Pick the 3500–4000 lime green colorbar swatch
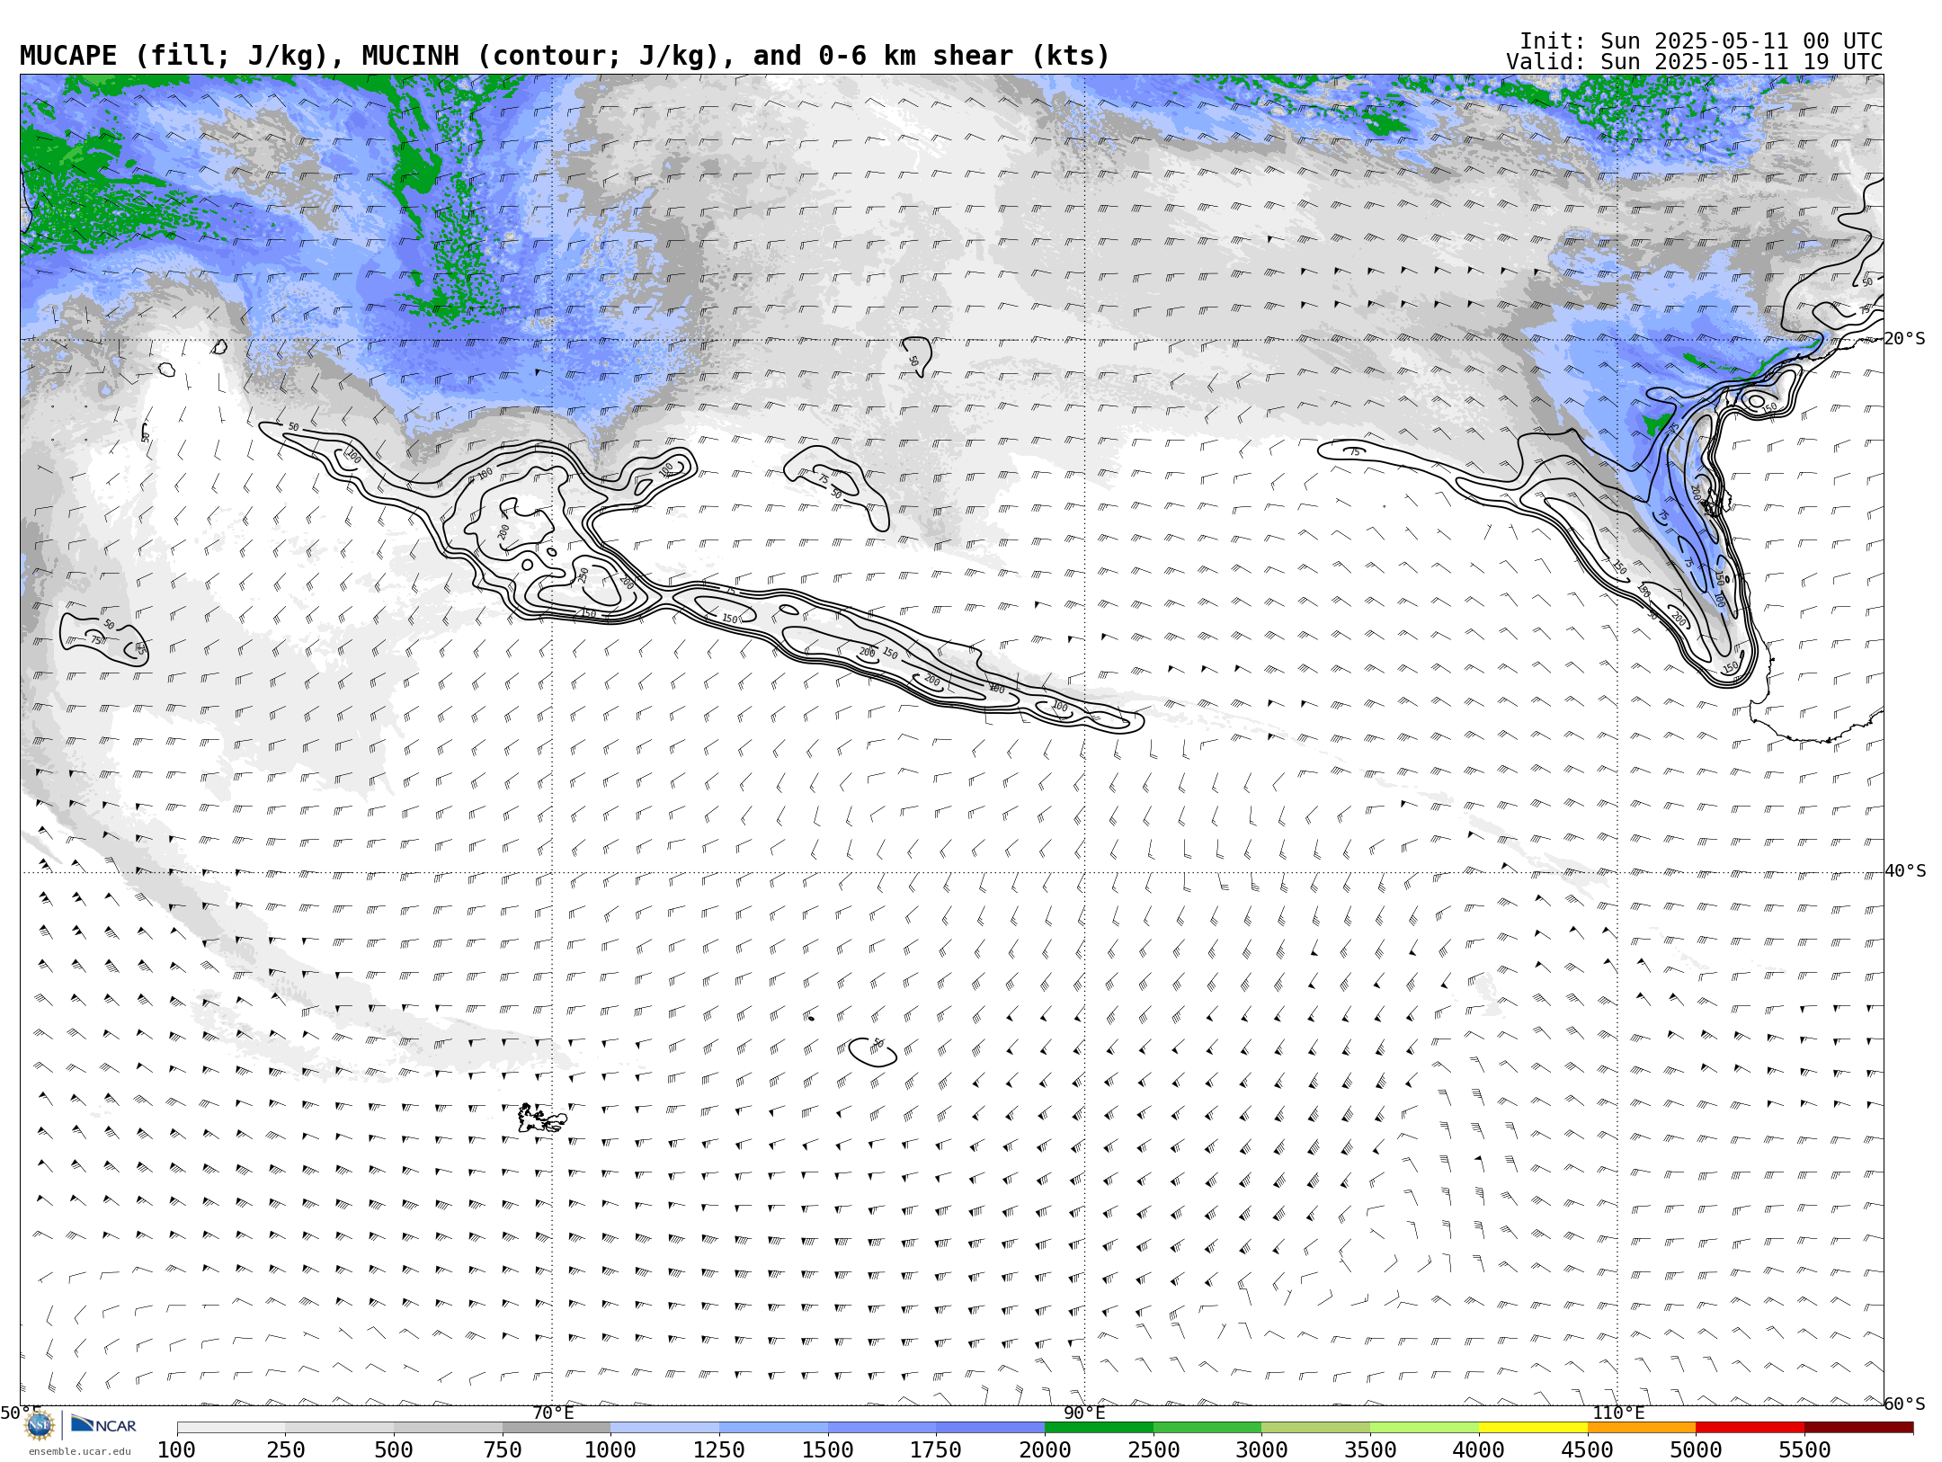This screenshot has width=1942, height=1462. tap(1424, 1427)
